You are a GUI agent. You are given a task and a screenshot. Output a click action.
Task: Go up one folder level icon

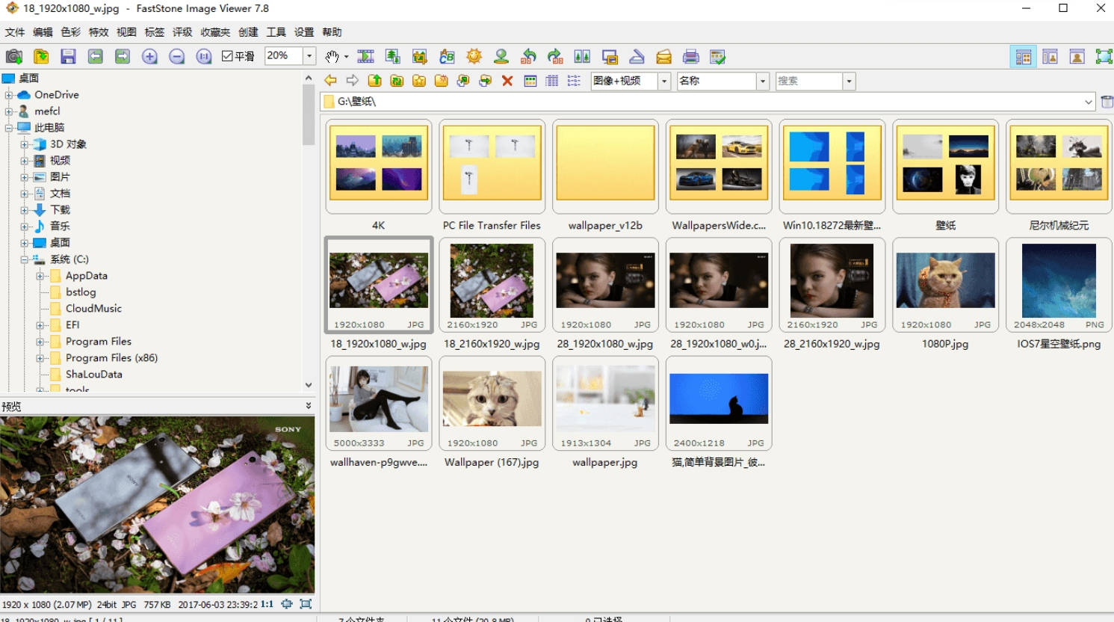click(x=375, y=81)
